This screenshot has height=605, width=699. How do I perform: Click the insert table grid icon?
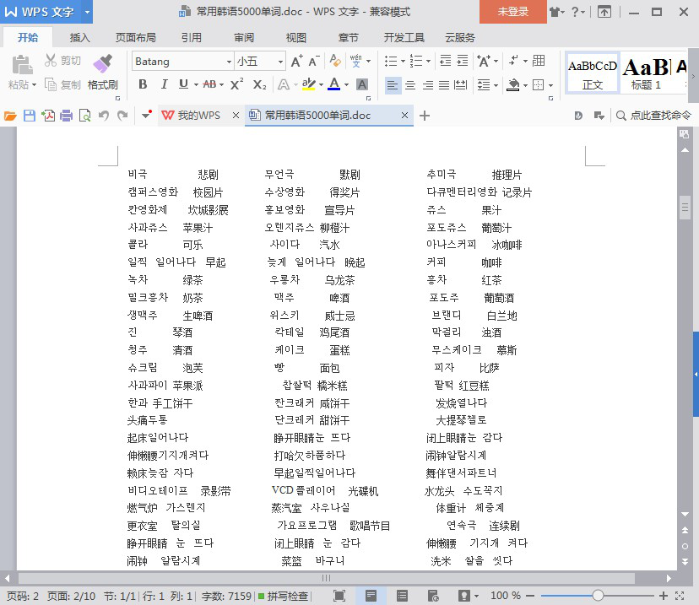539,61
